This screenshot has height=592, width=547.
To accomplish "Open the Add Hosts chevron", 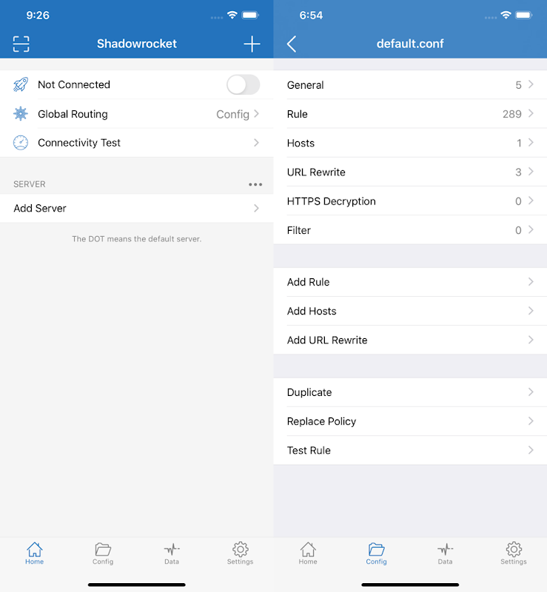I will pos(531,311).
